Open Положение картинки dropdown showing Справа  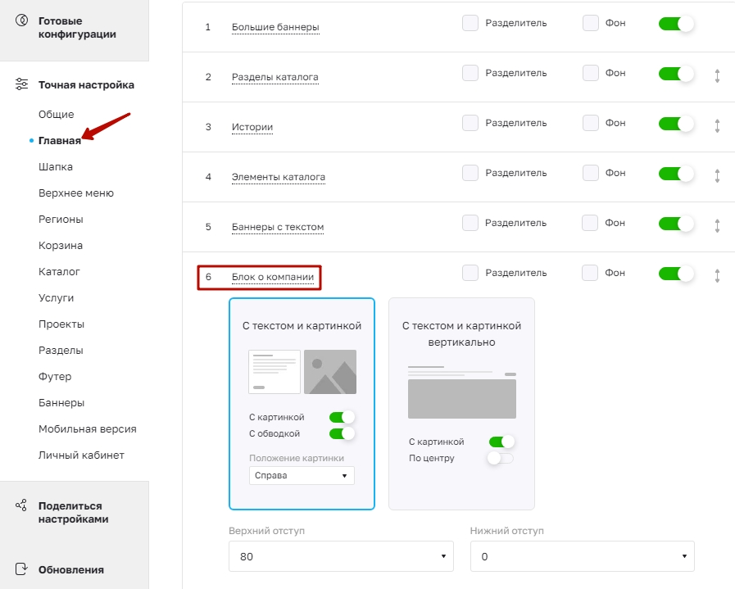(x=302, y=475)
